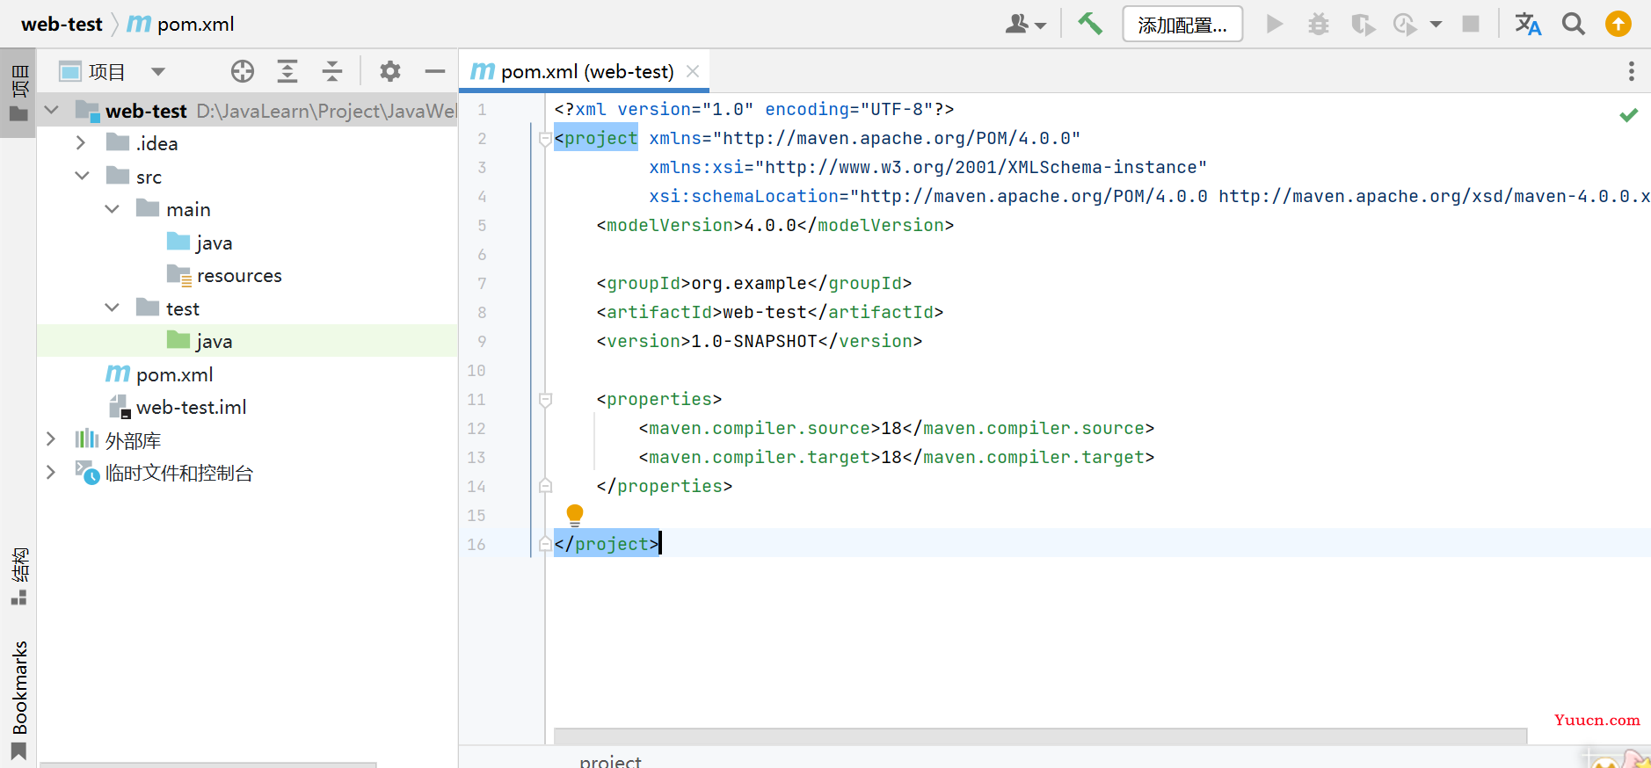Click web-test breadcrumb in navigation bar
Image resolution: width=1651 pixels, height=768 pixels.
[62, 24]
